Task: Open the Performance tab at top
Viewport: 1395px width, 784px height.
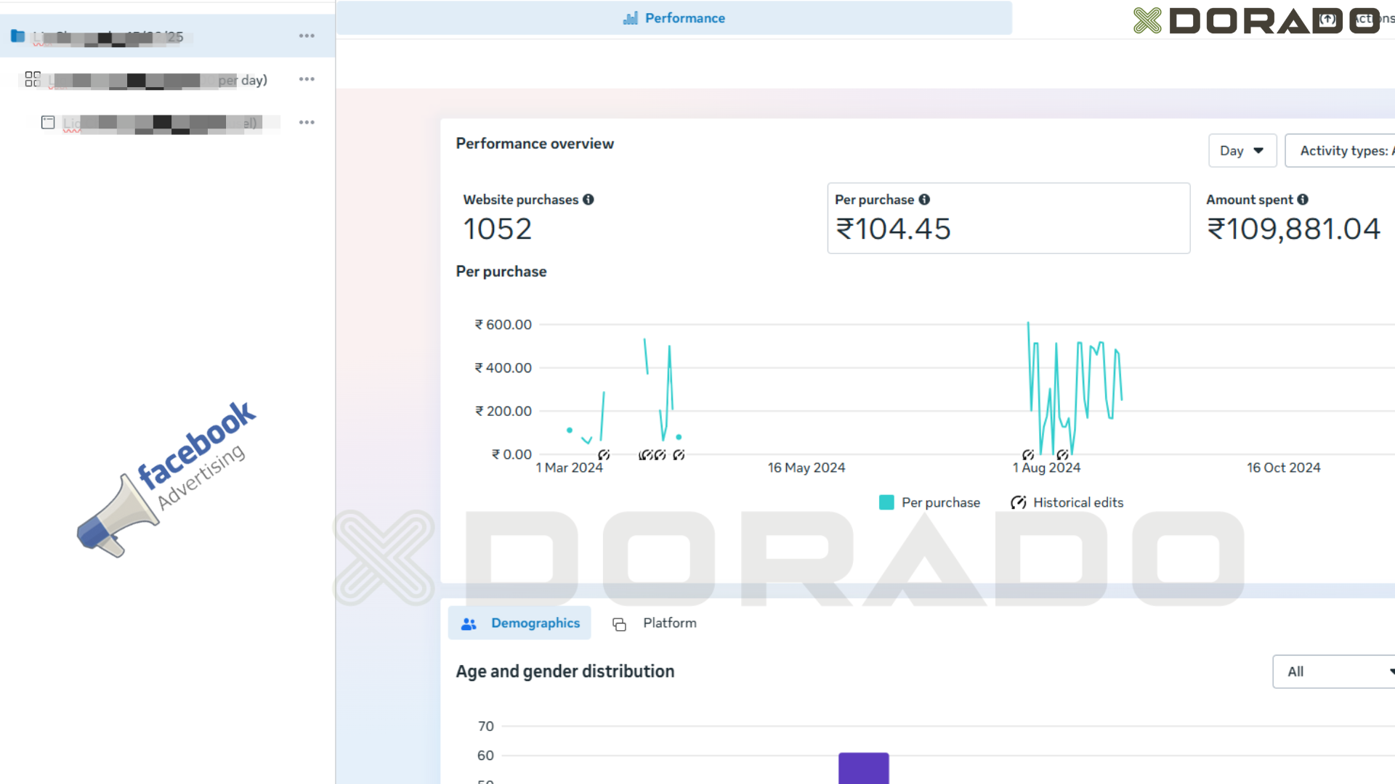Action: tap(674, 18)
